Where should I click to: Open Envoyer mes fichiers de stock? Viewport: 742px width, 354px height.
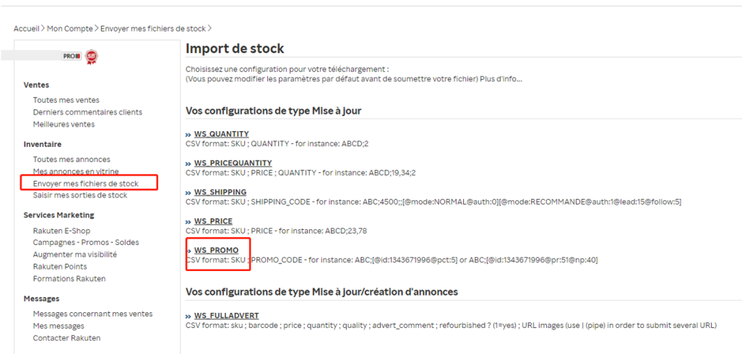pos(89,183)
